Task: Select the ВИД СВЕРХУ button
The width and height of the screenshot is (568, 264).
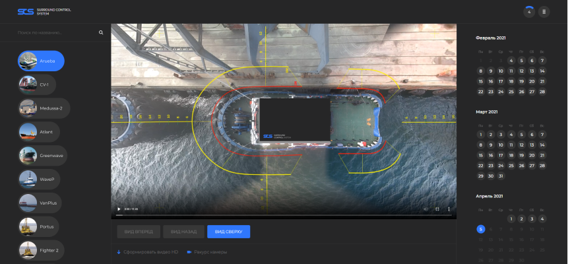Action: [228, 232]
